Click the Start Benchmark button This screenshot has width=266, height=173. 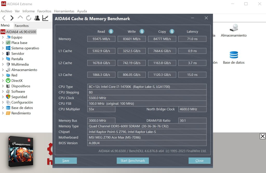[133, 161]
